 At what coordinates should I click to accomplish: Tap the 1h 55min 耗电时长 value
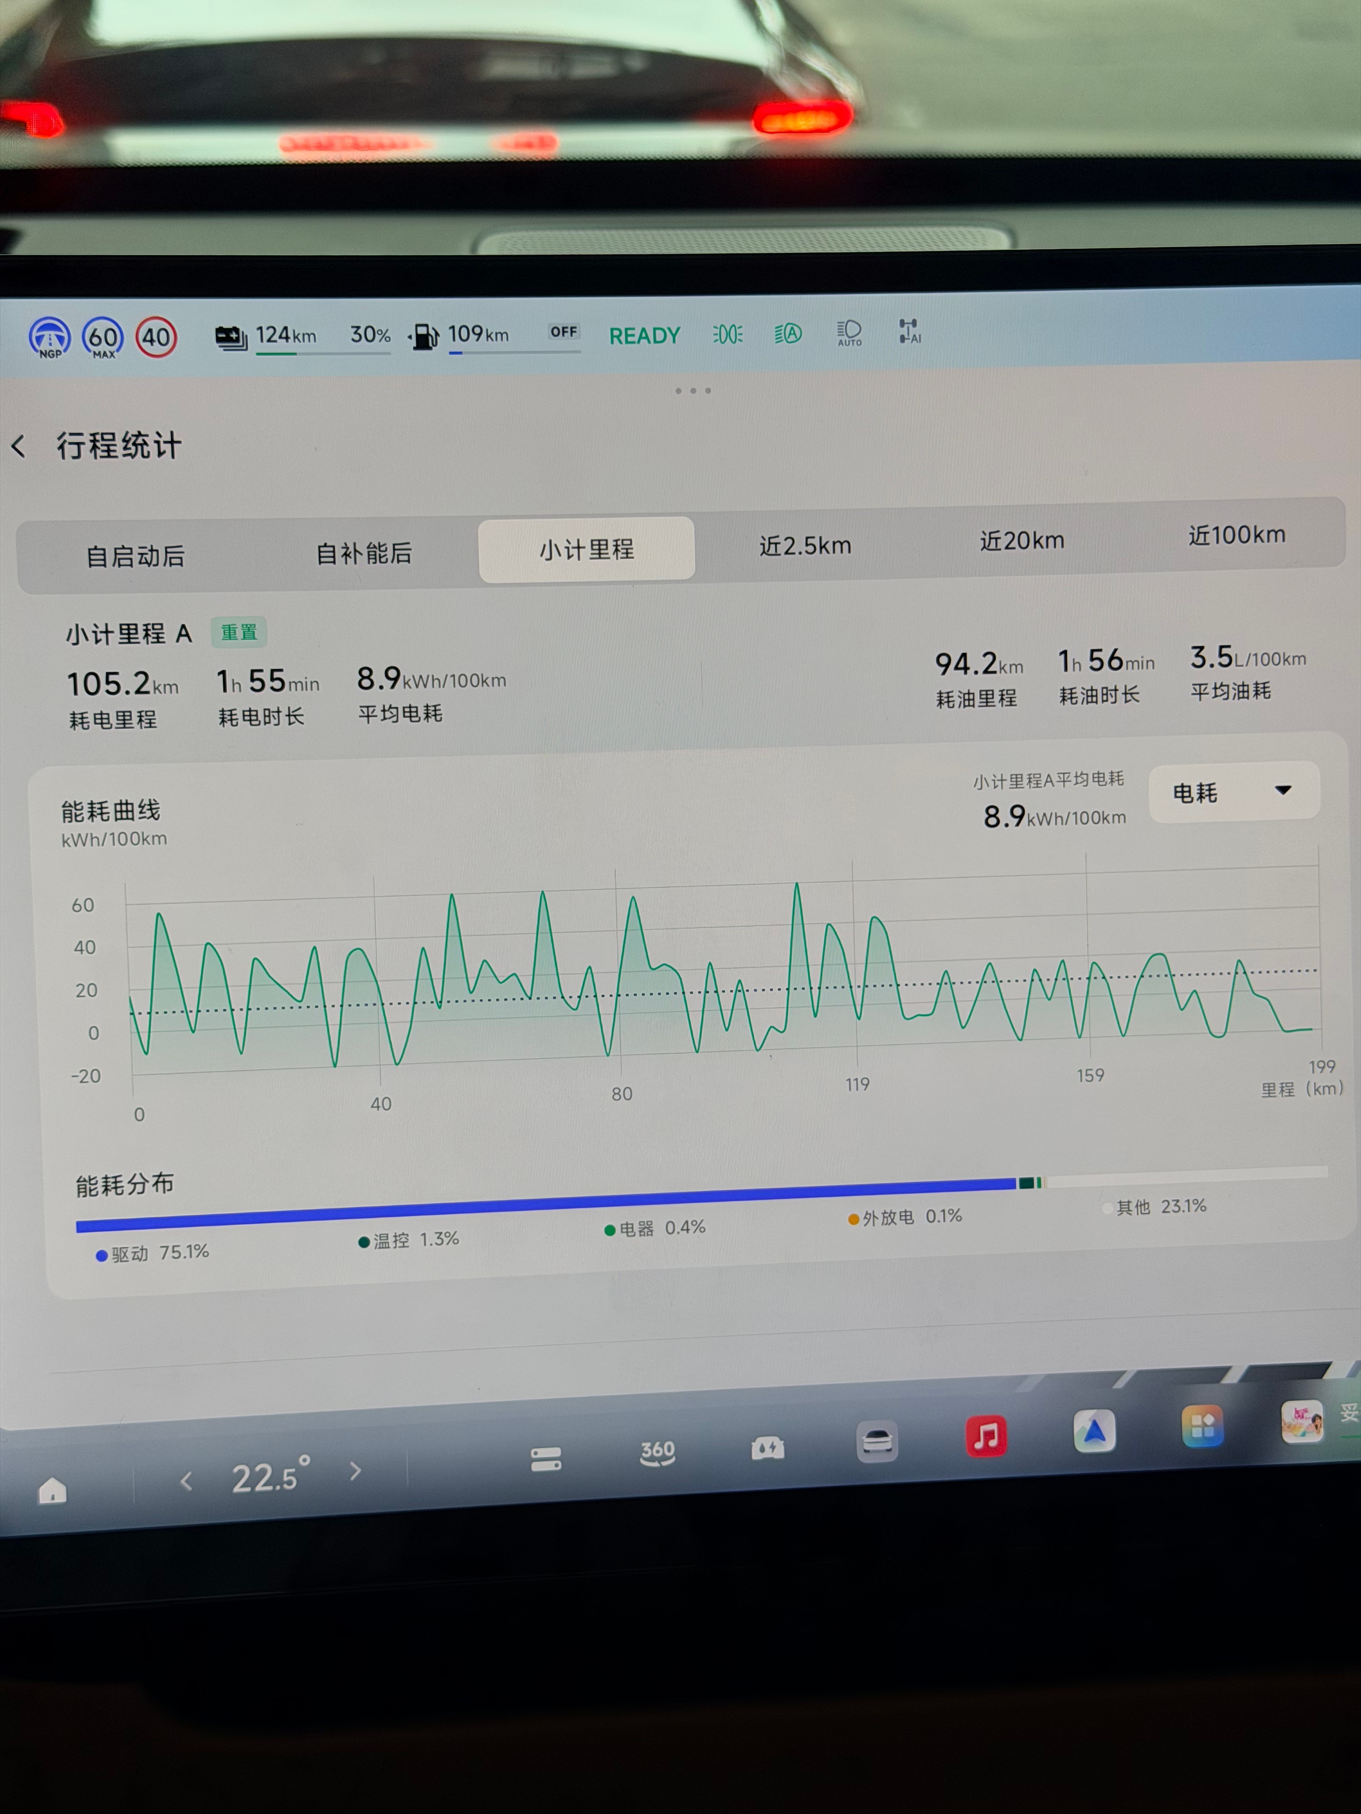(x=267, y=682)
